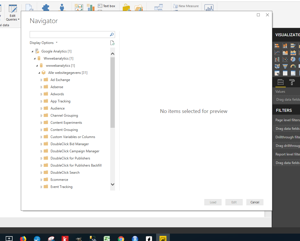The height and width of the screenshot is (241, 300).
Task: Select Gauge visualization
Action: pos(293,66)
